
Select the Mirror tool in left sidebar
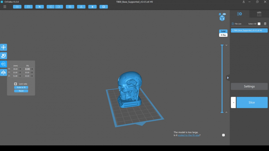coord(4,72)
